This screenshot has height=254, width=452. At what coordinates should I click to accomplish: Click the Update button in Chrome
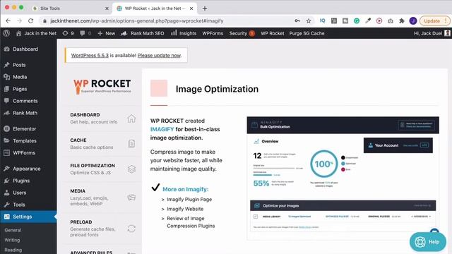pyautogui.click(x=432, y=20)
